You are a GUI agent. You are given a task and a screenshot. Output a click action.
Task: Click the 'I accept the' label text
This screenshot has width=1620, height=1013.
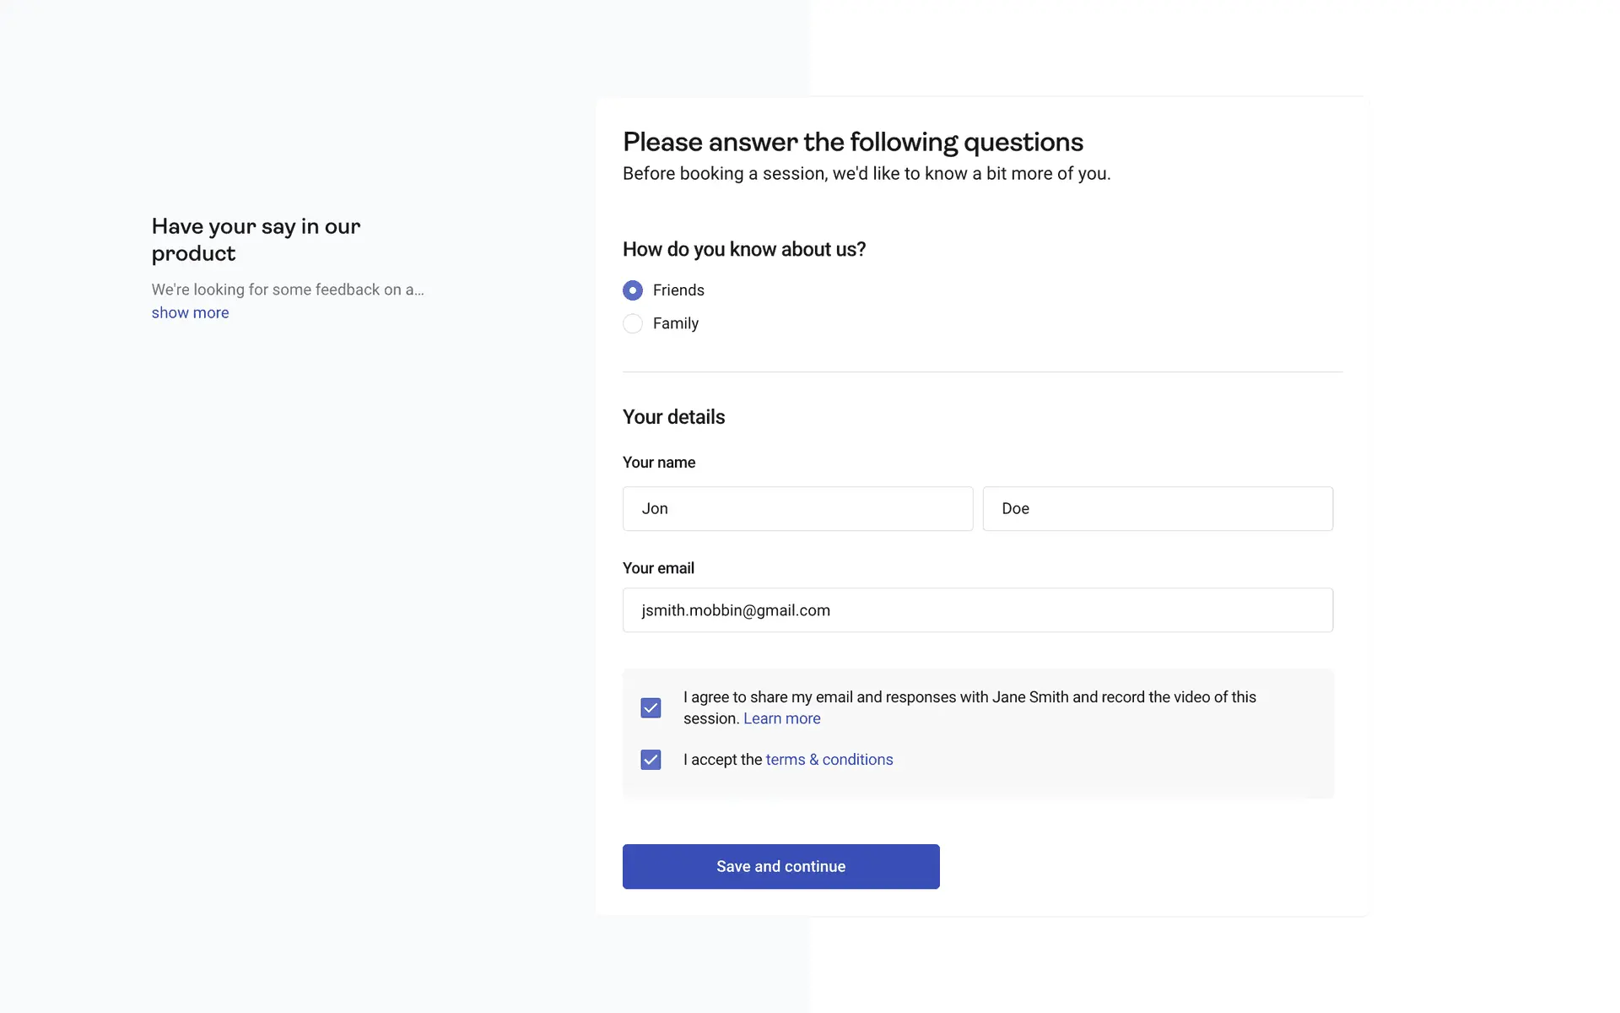722,760
